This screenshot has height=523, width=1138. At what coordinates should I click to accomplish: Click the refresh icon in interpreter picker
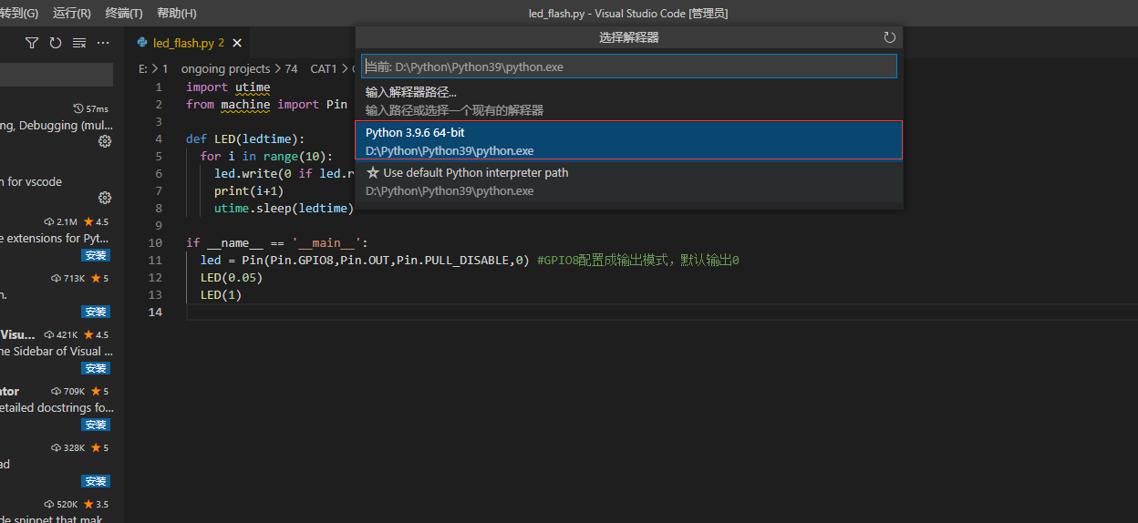point(890,37)
